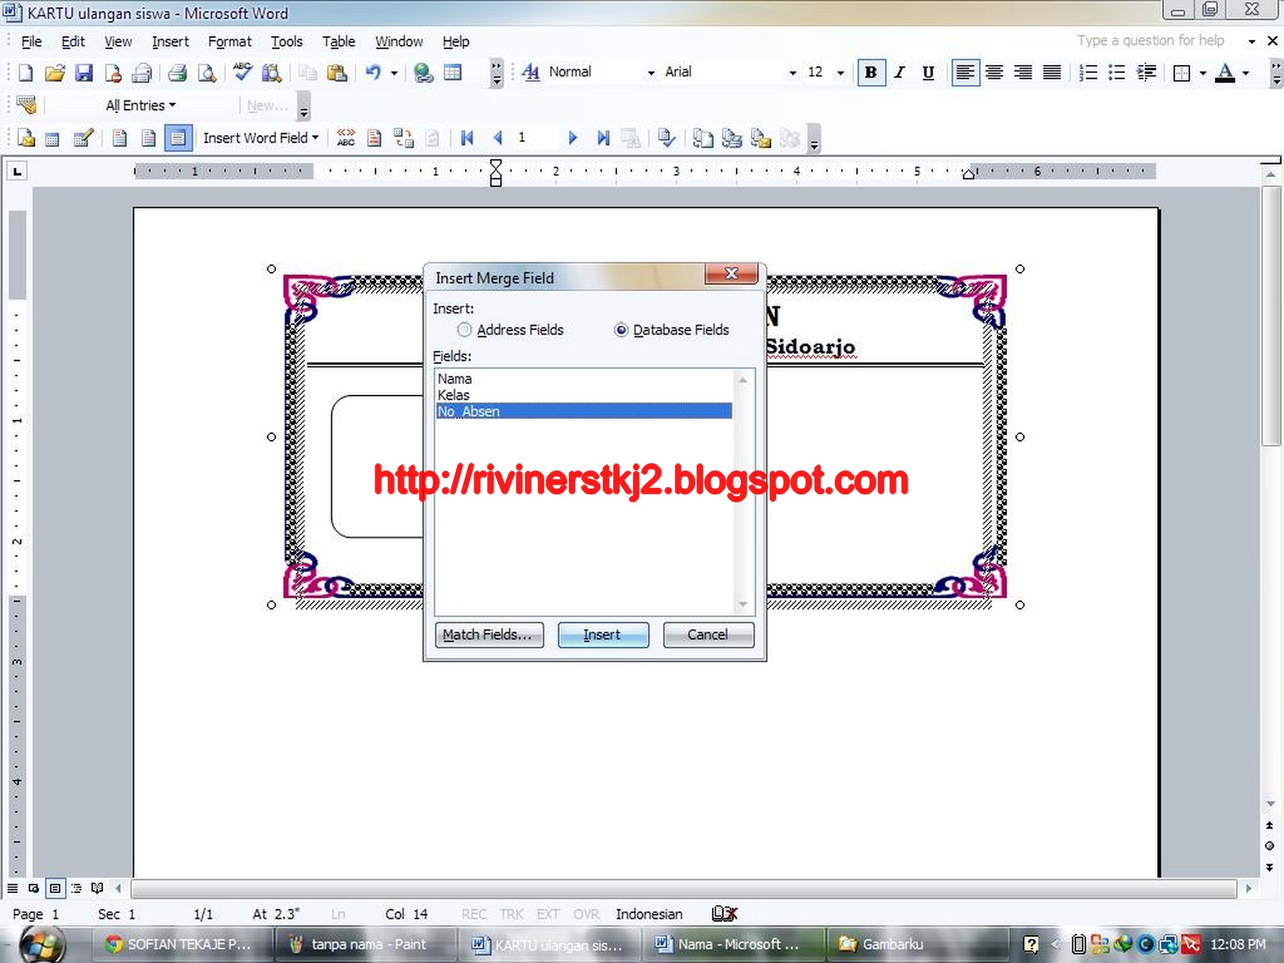Go to the Previous Record arrow
The height and width of the screenshot is (963, 1284).
point(498,138)
